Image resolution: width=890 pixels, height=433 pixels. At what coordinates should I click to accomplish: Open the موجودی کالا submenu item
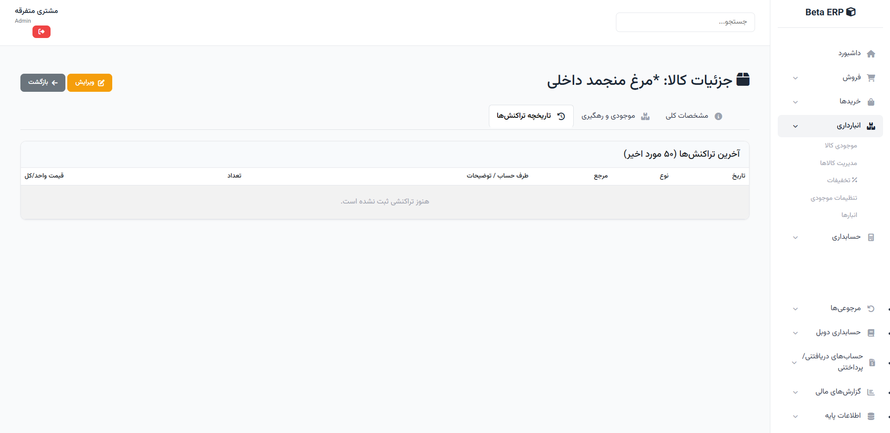841,146
